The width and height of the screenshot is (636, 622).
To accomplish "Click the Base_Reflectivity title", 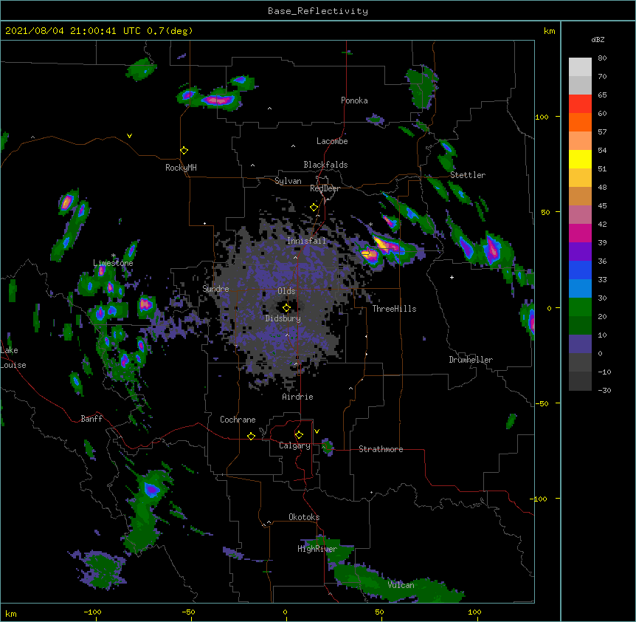I will coord(318,11).
